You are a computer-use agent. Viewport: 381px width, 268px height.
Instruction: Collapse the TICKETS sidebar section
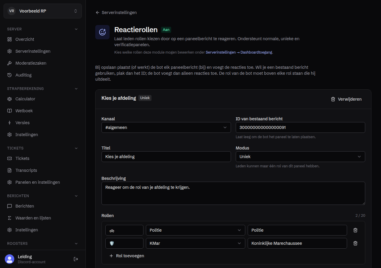76,148
